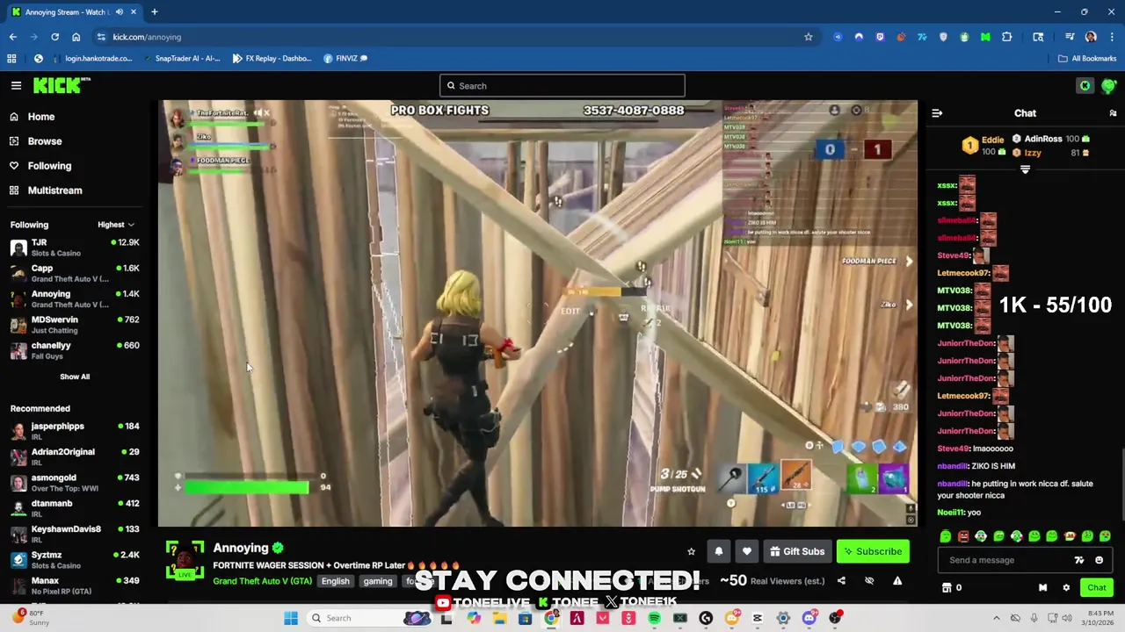Open the recommended asmongold channel

click(75, 483)
